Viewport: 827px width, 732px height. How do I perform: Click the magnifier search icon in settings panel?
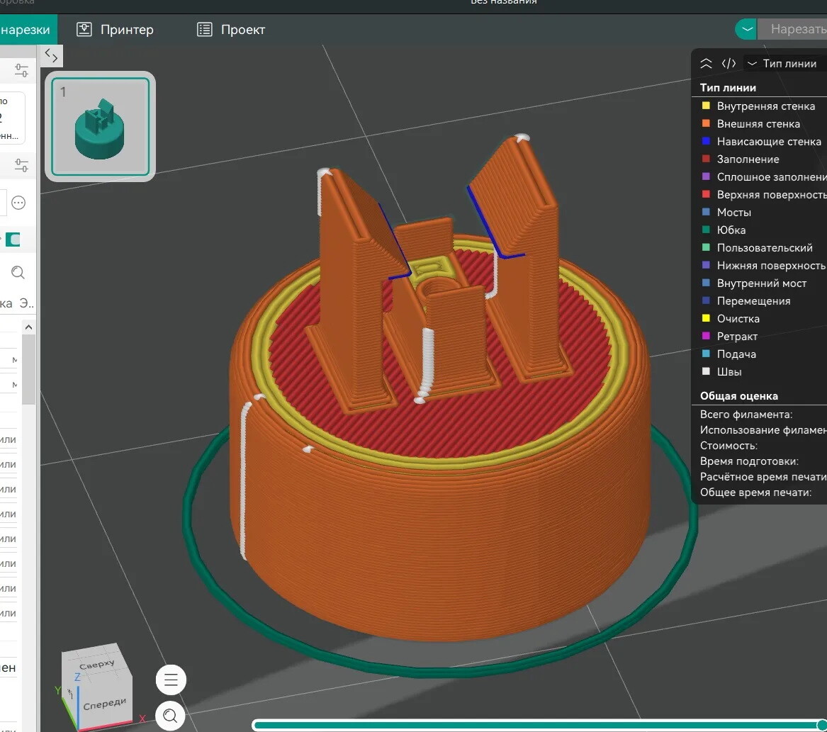[18, 272]
